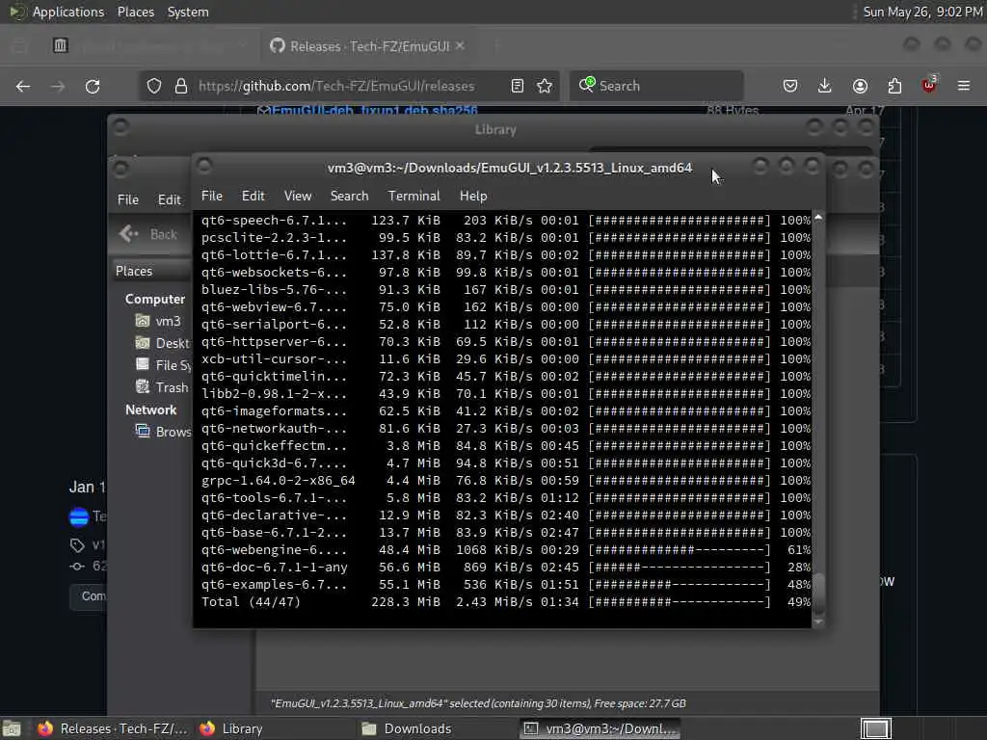Open the Pocket save icon
Viewport: 987px width, 740px height.
[790, 86]
